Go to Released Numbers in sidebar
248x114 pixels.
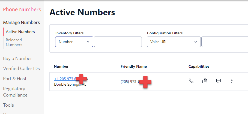tap(14, 42)
